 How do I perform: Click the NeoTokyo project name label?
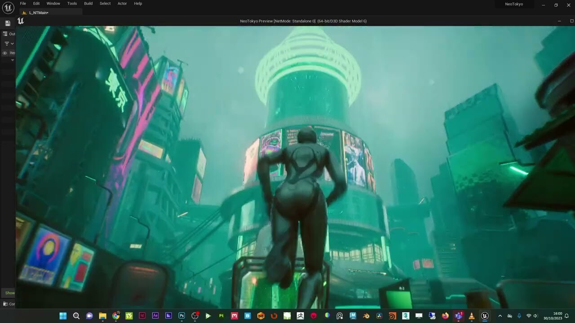coord(514,4)
